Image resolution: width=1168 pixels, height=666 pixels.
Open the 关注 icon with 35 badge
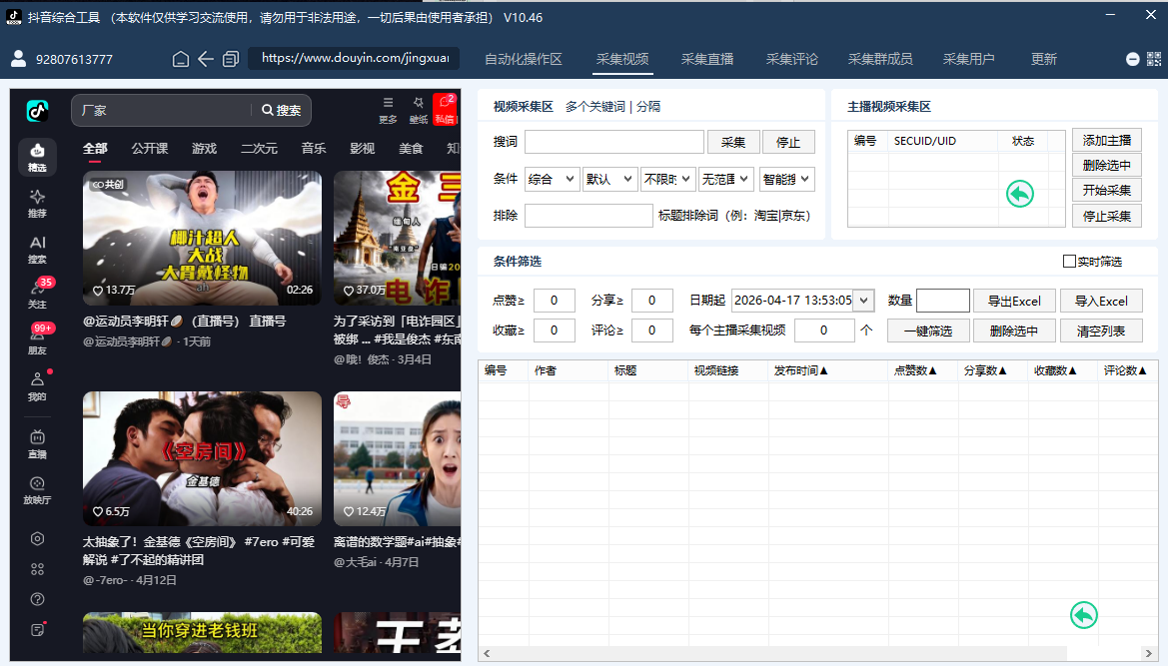pos(37,294)
